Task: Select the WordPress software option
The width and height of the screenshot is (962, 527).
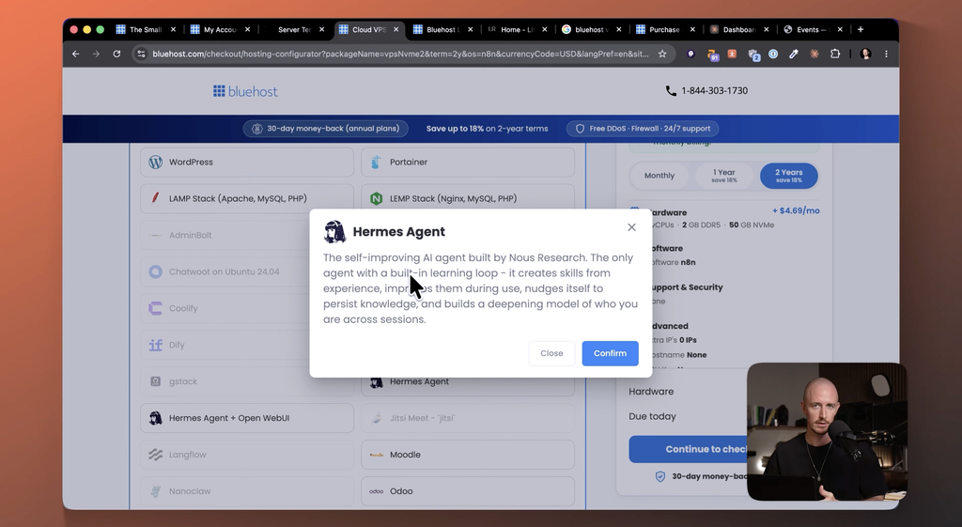Action: click(x=247, y=162)
